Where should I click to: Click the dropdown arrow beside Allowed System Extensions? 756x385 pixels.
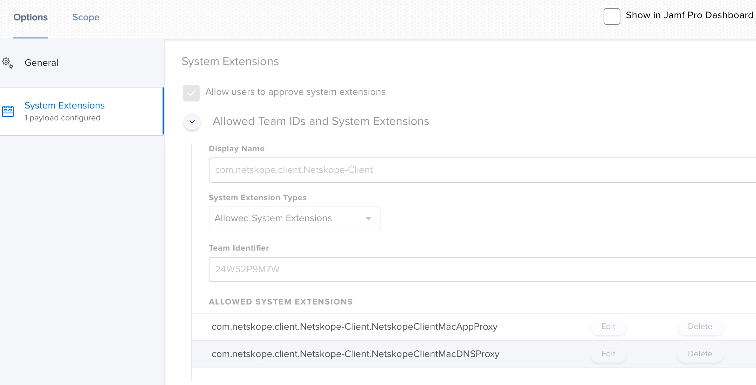(x=368, y=218)
